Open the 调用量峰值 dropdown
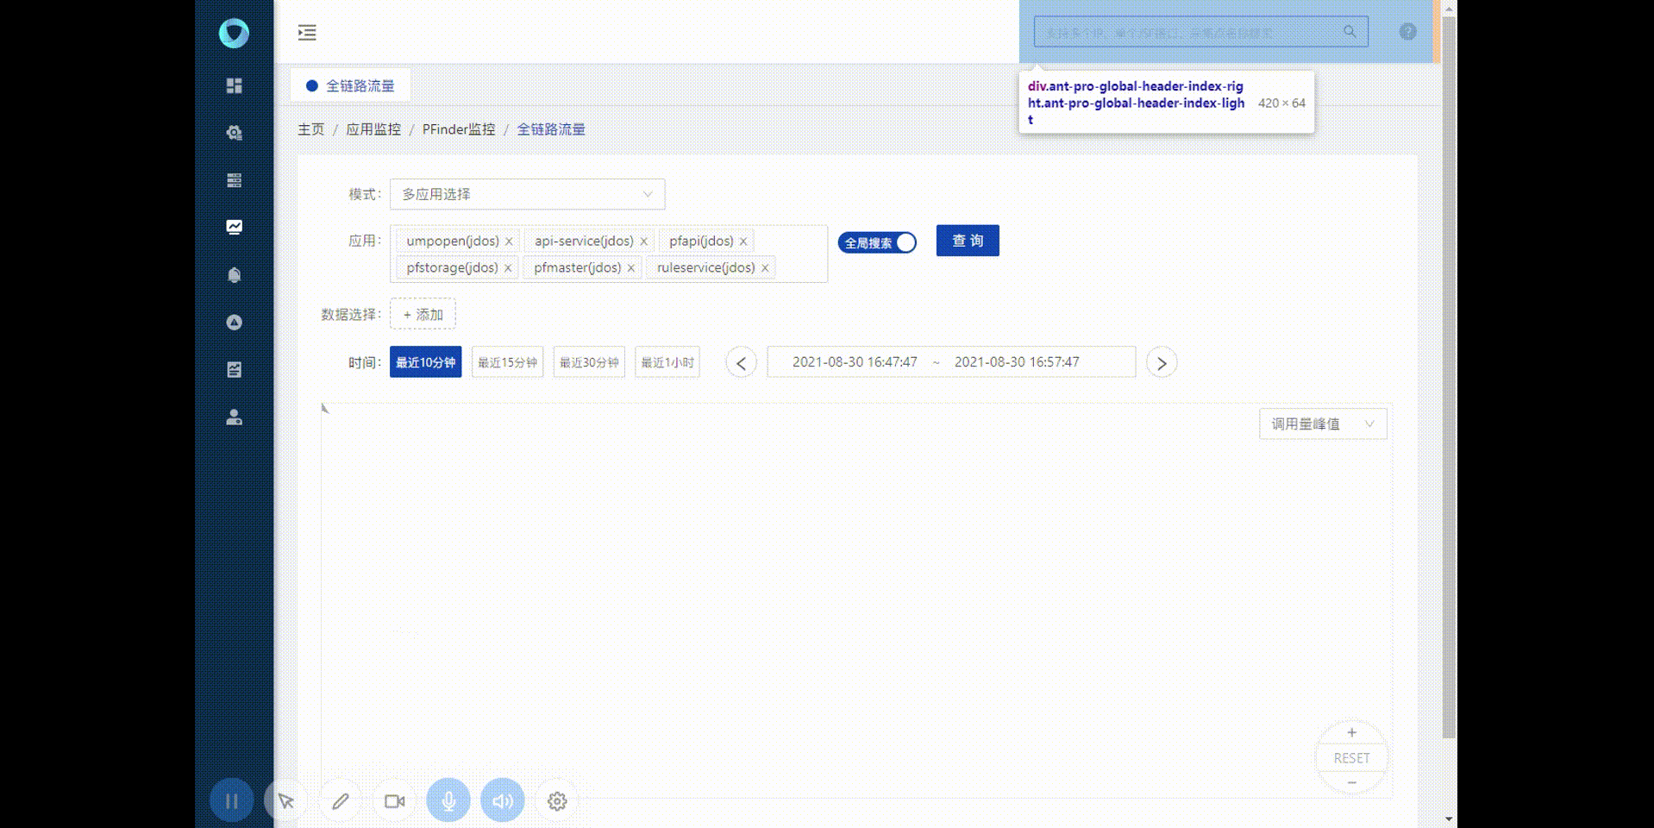1654x828 pixels. tap(1323, 423)
